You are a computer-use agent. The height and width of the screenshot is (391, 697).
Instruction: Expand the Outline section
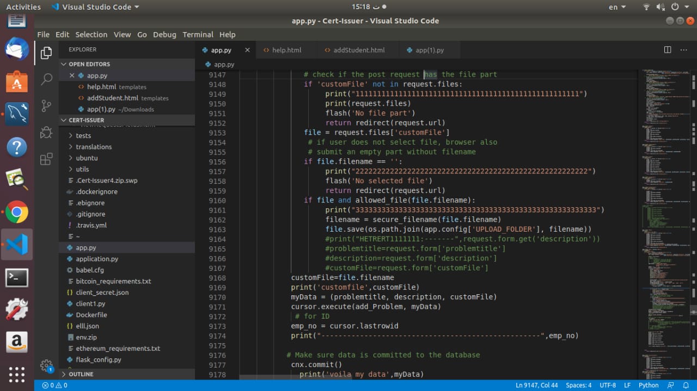coord(126,374)
